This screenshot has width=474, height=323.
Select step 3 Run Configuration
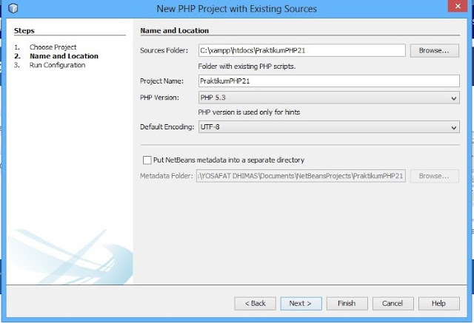(x=57, y=65)
